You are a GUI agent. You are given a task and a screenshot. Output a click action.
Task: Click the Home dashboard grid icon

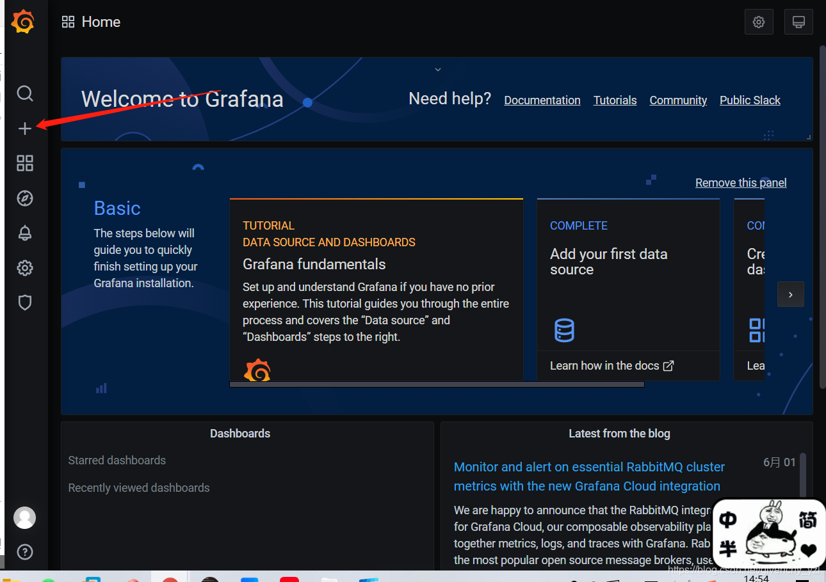click(68, 22)
